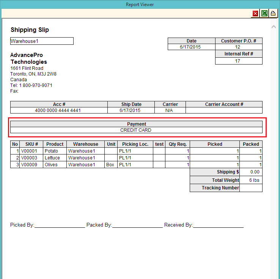Select the Total Weight value 6 lbs

251,180
